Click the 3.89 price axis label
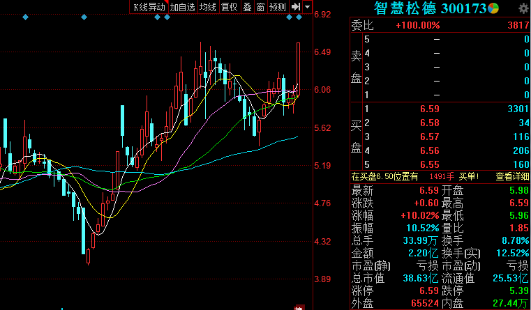 [322, 279]
